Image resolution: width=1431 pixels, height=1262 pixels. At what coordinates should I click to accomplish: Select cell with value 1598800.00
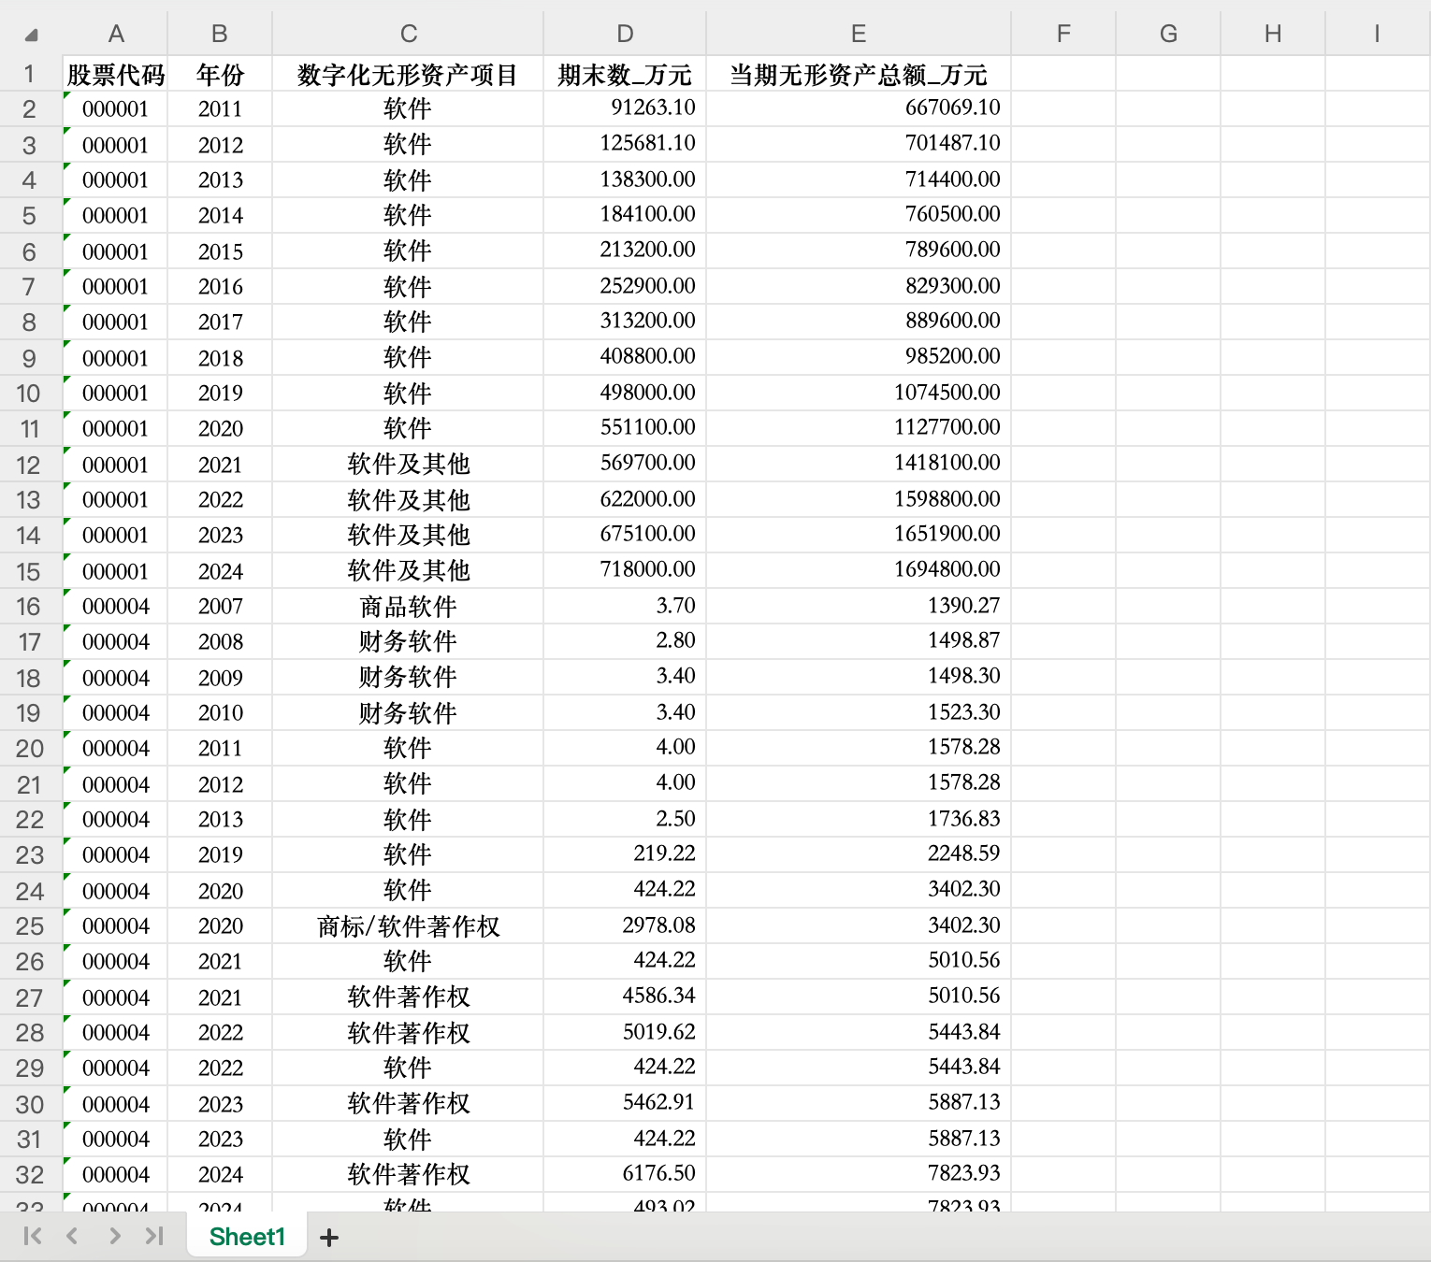coord(859,499)
